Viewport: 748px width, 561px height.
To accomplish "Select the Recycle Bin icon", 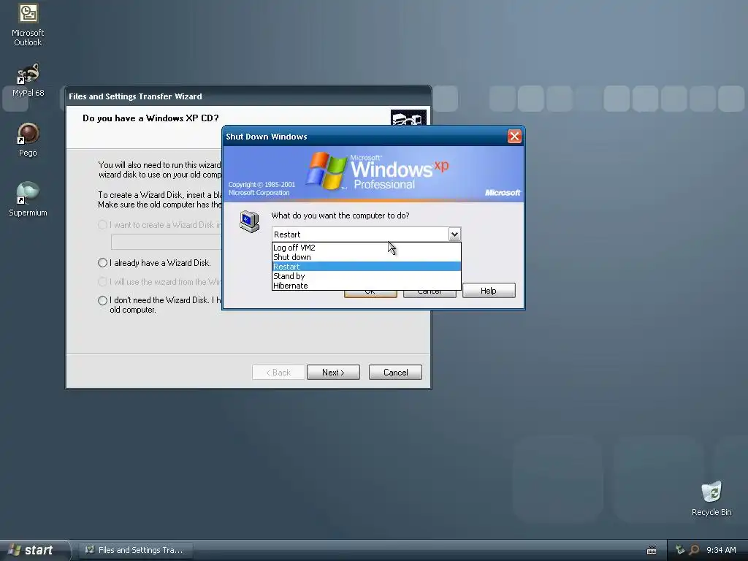I will pos(711,499).
